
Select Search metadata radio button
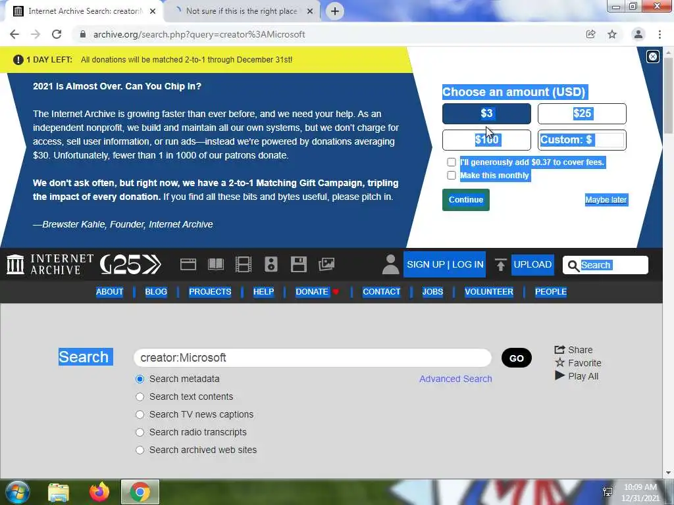pyautogui.click(x=140, y=379)
